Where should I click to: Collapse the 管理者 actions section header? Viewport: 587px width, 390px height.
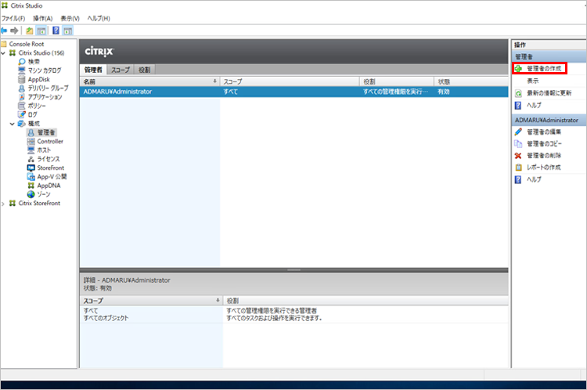pos(549,56)
